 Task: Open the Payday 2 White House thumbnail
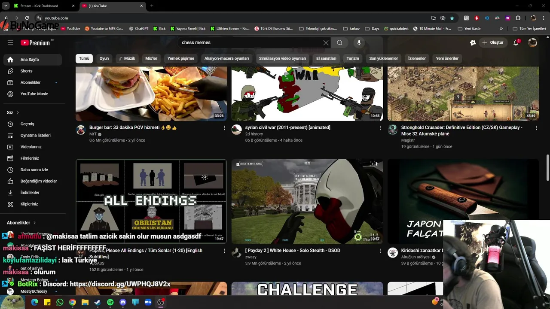[307, 201]
